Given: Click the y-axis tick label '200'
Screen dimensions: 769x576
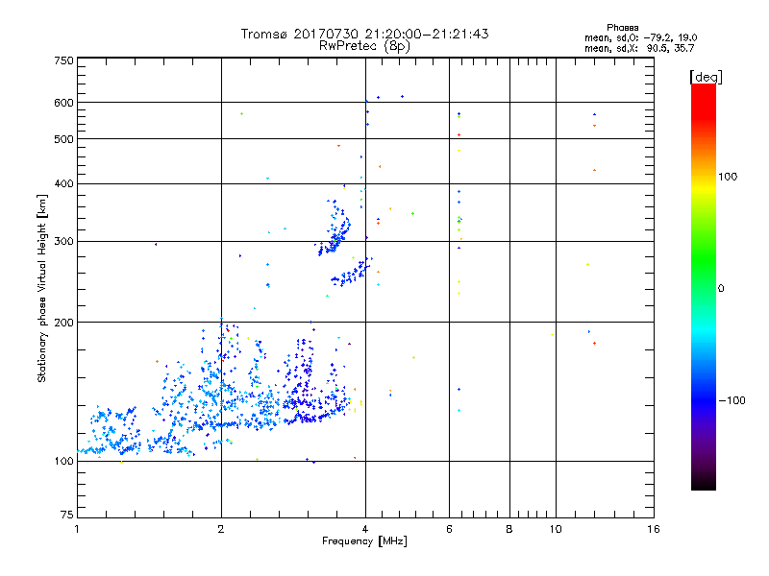Looking at the screenshot, I should tap(63, 323).
